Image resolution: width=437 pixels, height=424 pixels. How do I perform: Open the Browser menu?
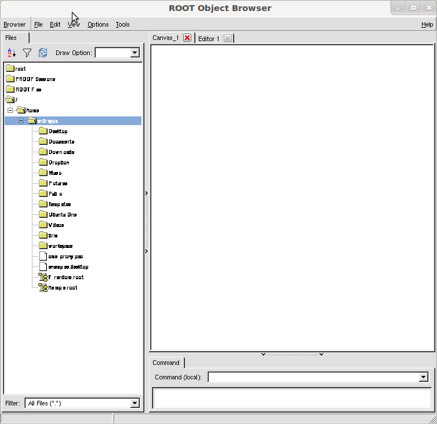click(14, 24)
